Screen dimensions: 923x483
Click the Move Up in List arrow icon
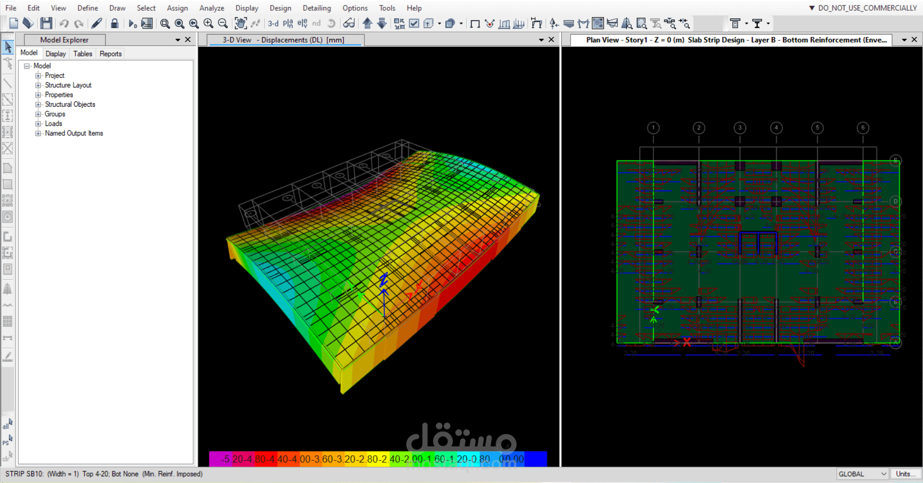pos(367,23)
